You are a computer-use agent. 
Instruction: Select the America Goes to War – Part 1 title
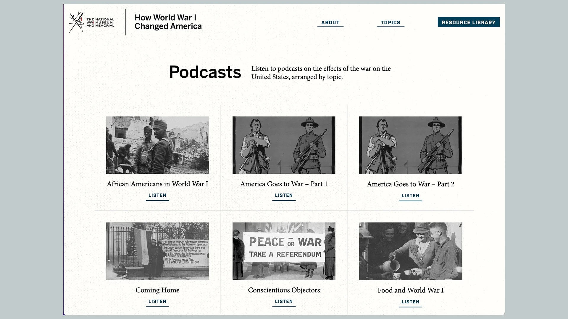[x=284, y=184]
